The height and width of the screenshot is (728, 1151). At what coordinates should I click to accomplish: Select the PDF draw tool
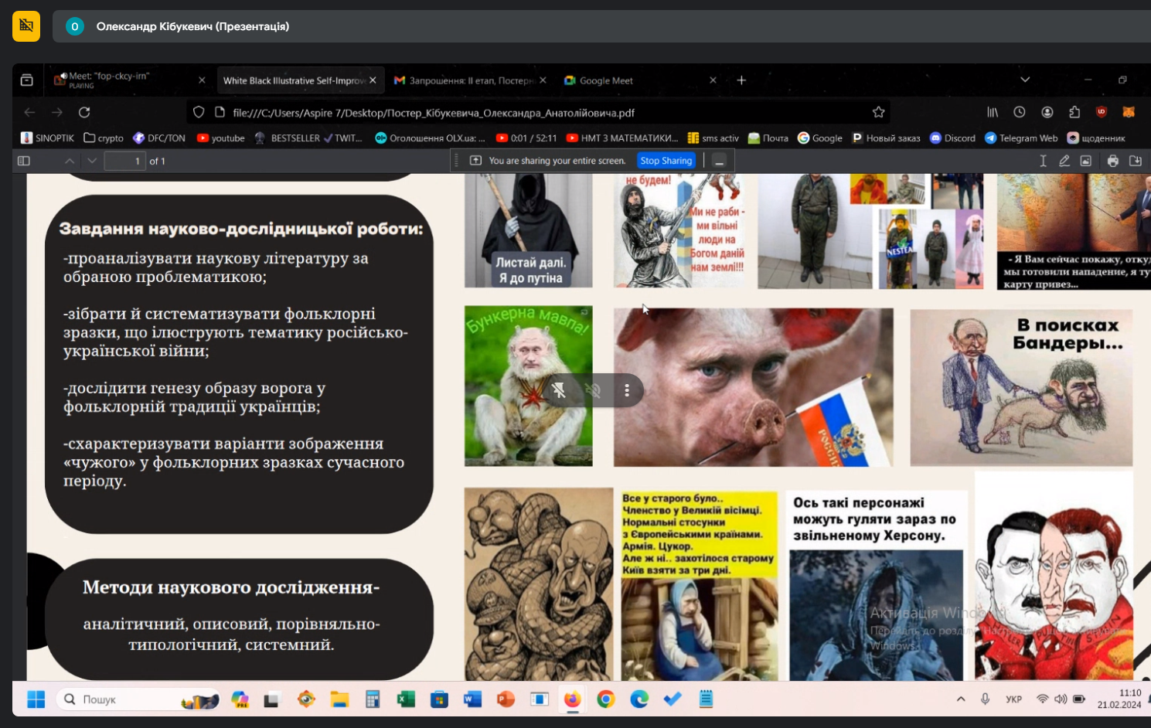coord(1064,161)
